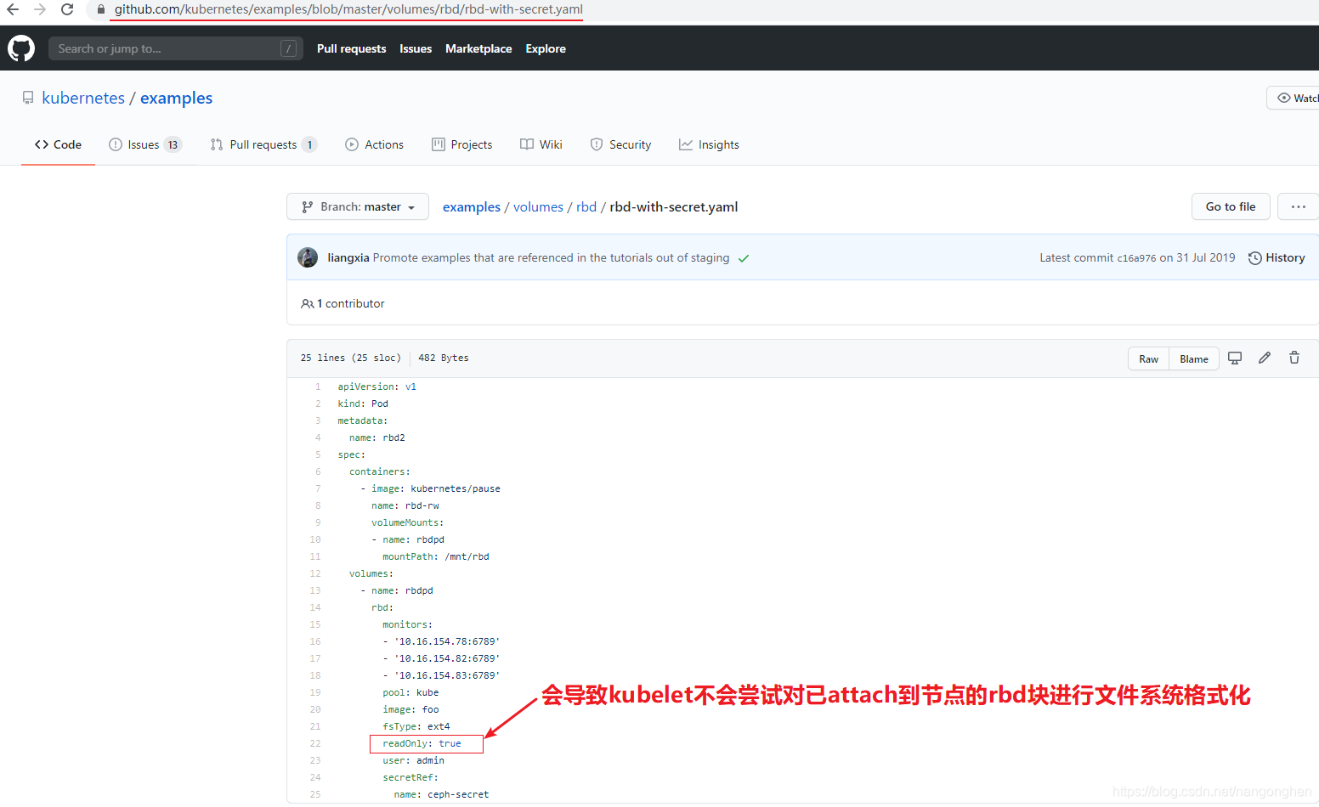
Task: Click Pull requests in top navigation
Action: tap(351, 48)
